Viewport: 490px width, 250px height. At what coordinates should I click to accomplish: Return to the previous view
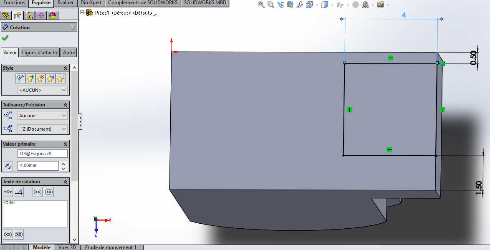point(280,5)
